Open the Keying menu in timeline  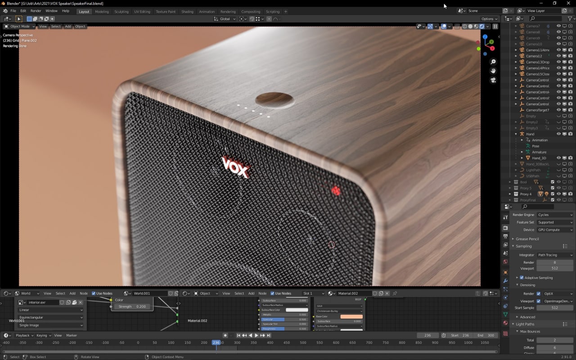tap(43, 335)
